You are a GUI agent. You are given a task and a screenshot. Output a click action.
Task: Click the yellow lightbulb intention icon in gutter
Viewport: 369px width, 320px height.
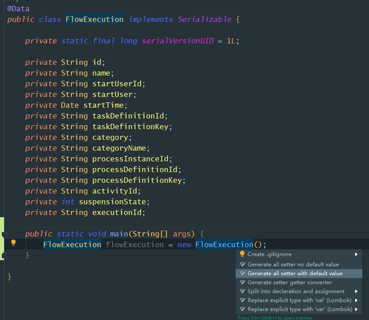pyautogui.click(x=14, y=243)
